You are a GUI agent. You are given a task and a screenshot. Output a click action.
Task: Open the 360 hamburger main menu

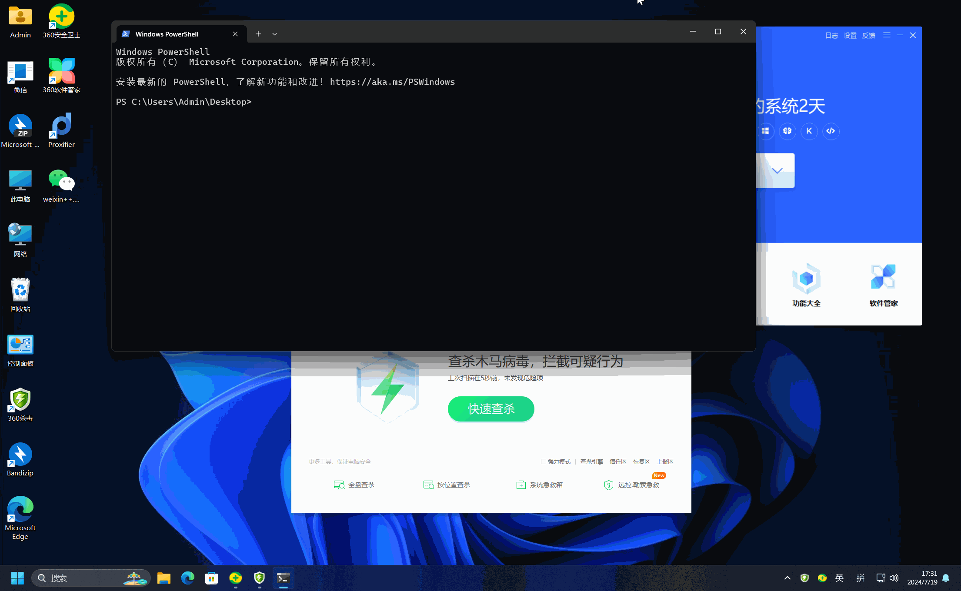click(887, 35)
